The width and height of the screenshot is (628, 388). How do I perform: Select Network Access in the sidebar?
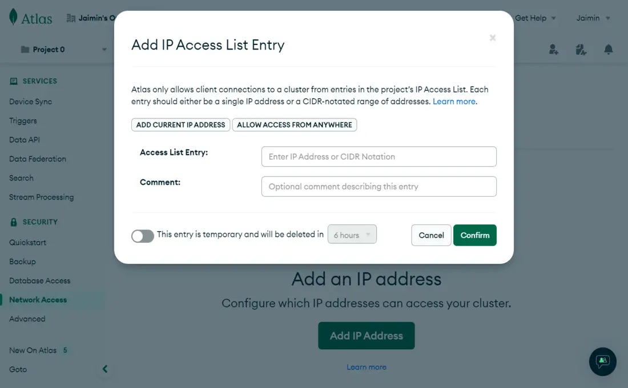38,300
